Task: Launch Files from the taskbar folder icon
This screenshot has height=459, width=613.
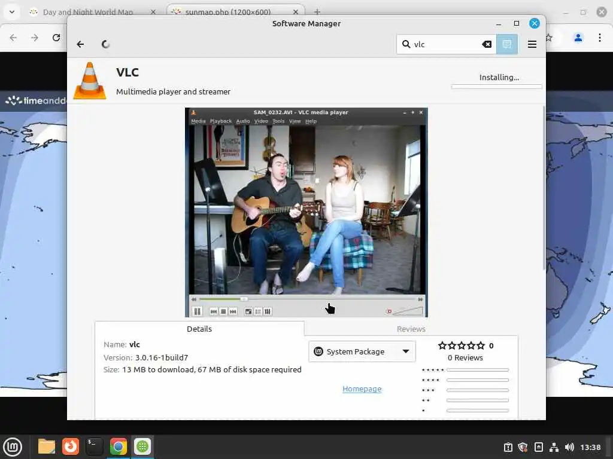Action: (47, 446)
